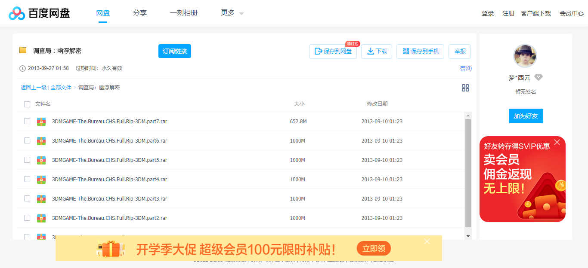Click the uploader's avatar photo
The height and width of the screenshot is (268, 588).
[x=525, y=56]
